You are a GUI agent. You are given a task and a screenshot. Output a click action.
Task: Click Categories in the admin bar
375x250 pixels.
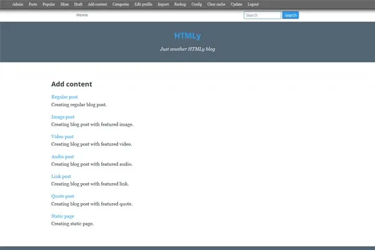pos(121,4)
